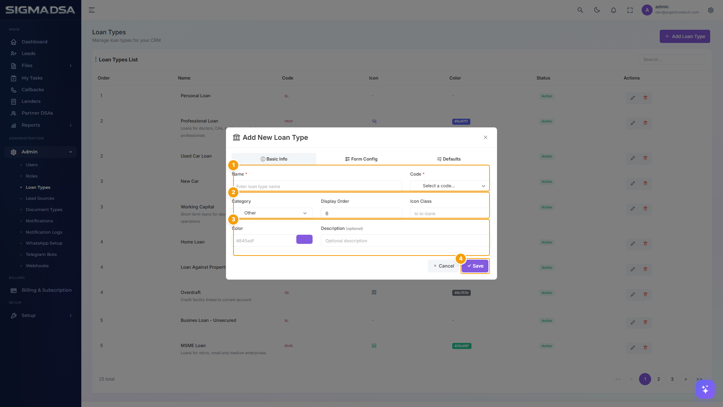The image size is (723, 407).
Task: Click the purple color swatch picker
Action: tap(304, 239)
